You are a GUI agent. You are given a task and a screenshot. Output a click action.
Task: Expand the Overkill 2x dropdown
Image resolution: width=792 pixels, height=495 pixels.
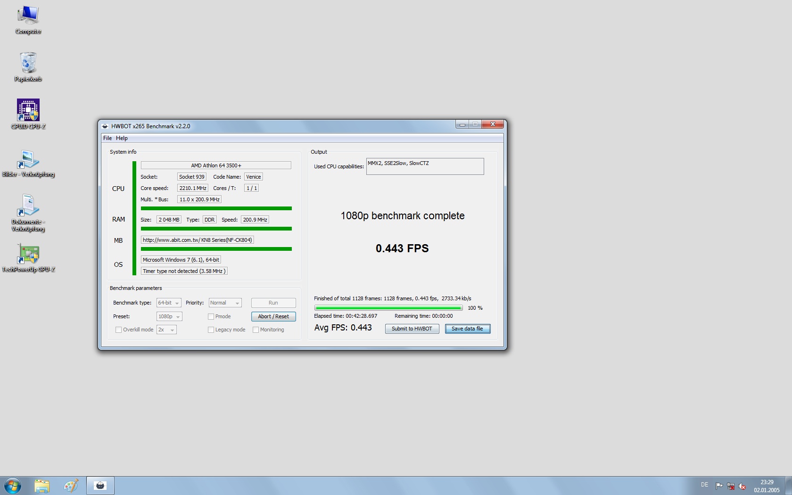click(x=166, y=330)
